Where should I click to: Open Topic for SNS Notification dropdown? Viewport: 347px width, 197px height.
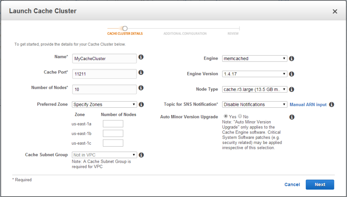(x=254, y=104)
